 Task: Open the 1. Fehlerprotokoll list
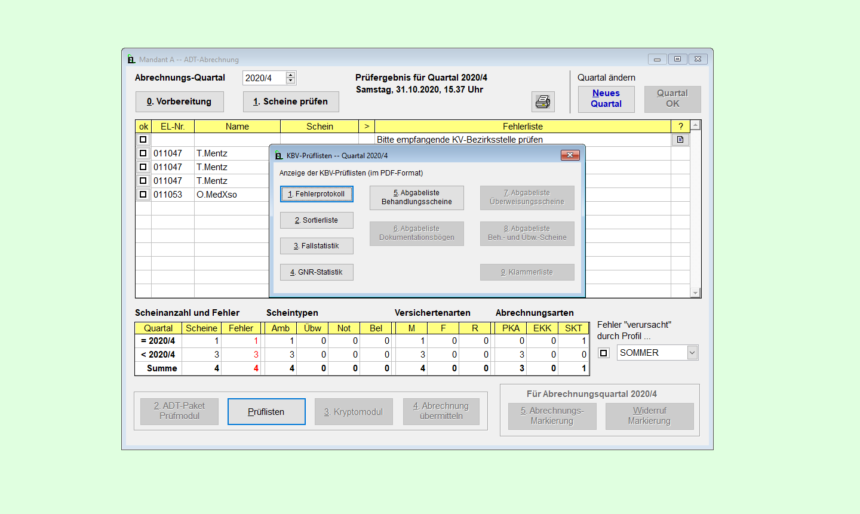[317, 194]
